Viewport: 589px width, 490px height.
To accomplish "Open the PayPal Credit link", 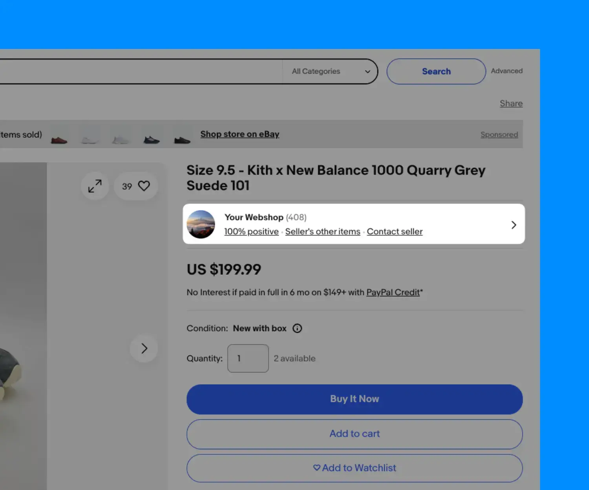I will 393,292.
